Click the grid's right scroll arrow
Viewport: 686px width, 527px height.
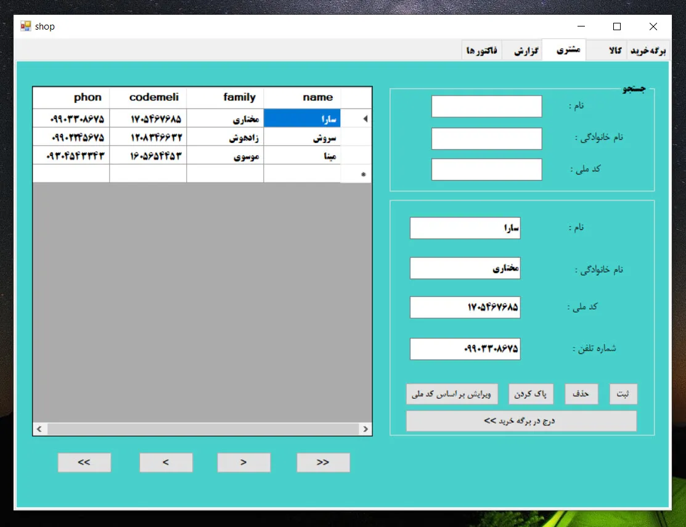[x=365, y=429]
